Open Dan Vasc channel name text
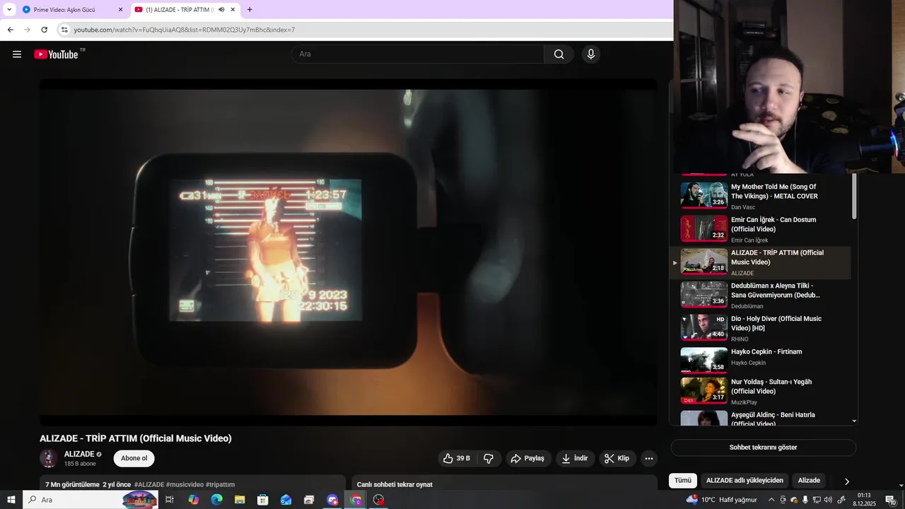This screenshot has width=905, height=509. [x=743, y=207]
